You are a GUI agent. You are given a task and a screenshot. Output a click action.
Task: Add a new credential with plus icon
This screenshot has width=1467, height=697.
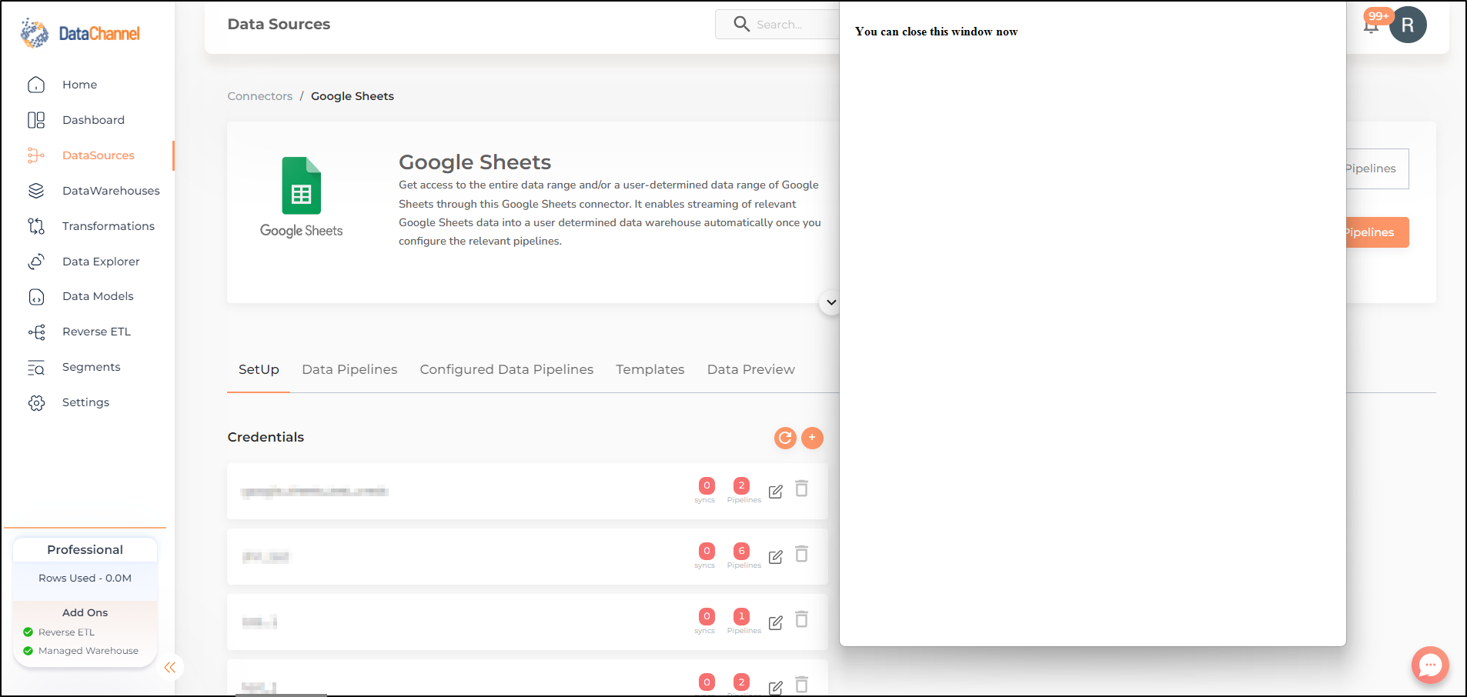point(812,438)
